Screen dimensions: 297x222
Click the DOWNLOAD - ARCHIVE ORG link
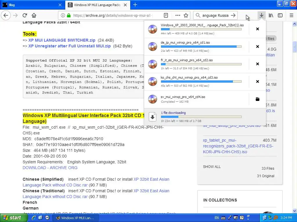(x=50, y=168)
